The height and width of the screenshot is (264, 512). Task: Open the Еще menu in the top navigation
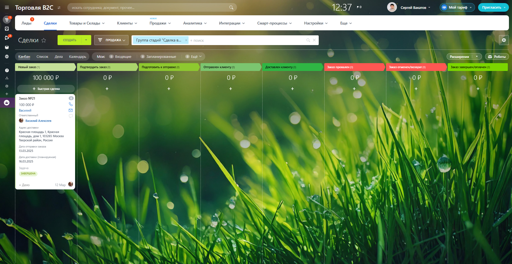pyautogui.click(x=346, y=23)
